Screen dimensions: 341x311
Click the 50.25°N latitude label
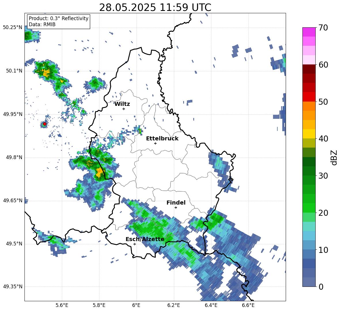(x=13, y=28)
